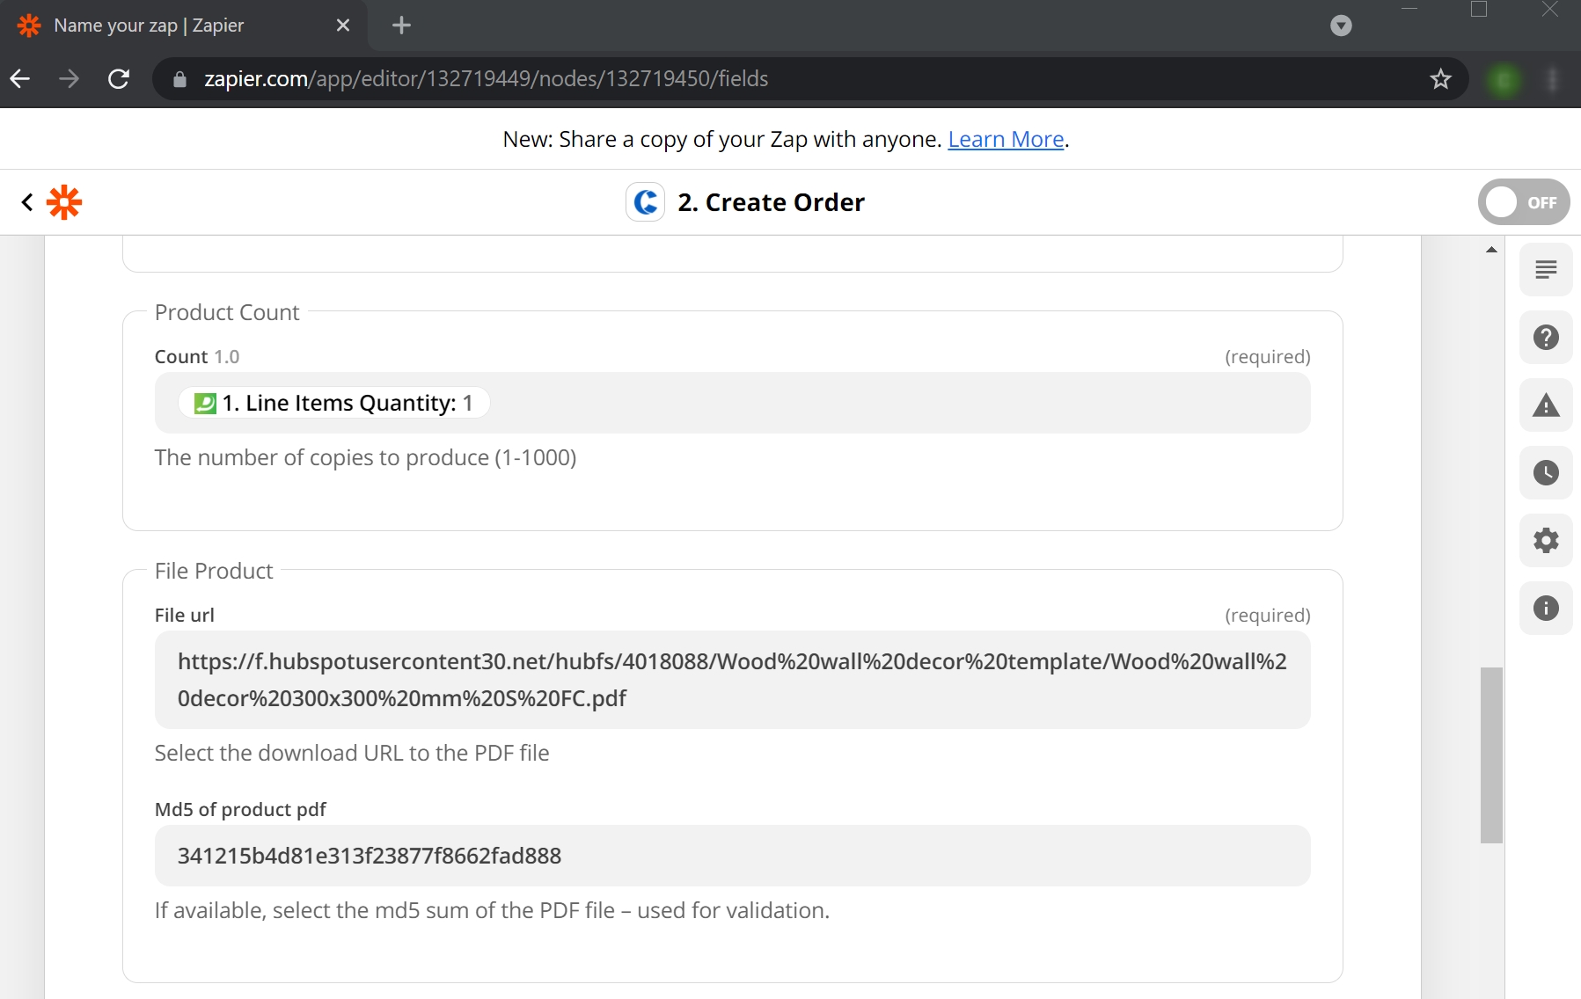The image size is (1581, 999).
Task: Click the md5 sum validation help text
Action: click(492, 910)
